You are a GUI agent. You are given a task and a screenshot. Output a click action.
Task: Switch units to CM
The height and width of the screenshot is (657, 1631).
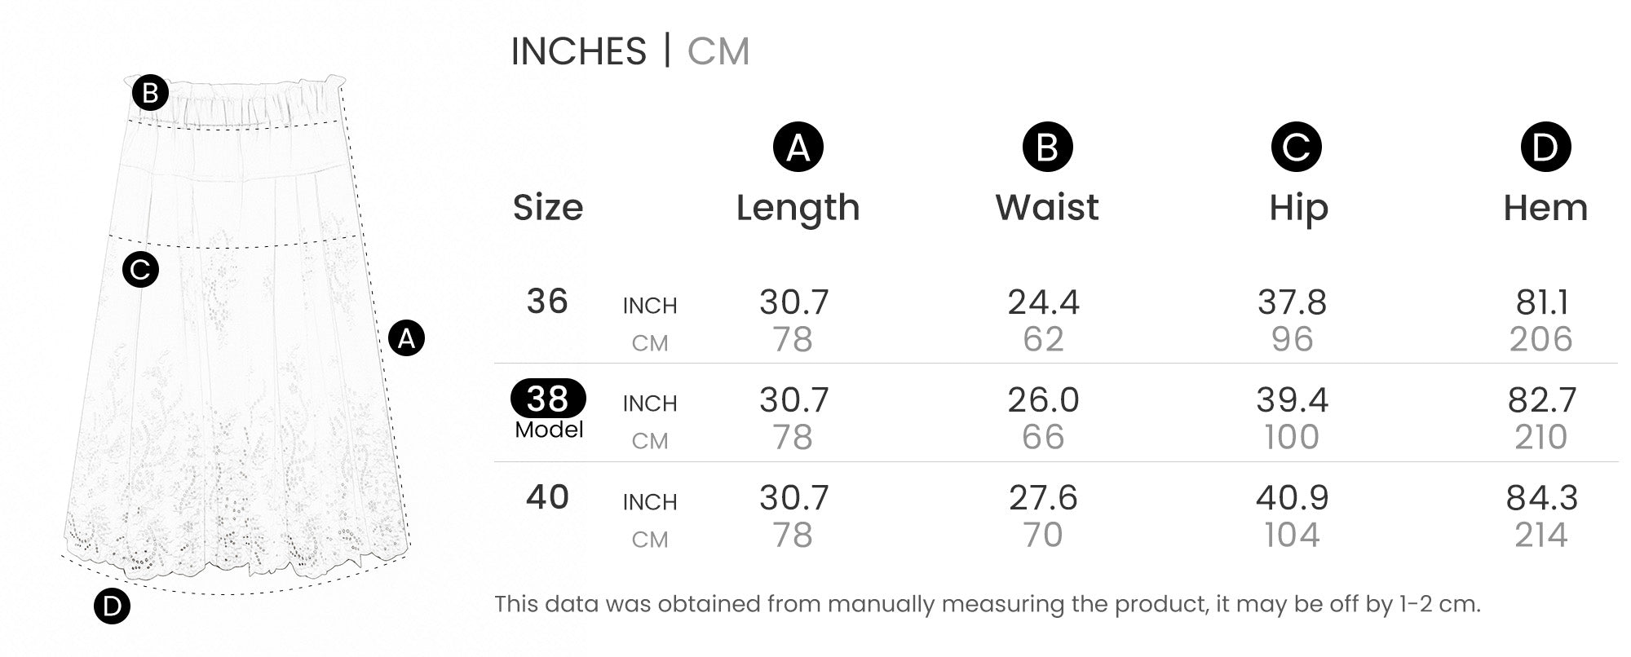point(718,51)
